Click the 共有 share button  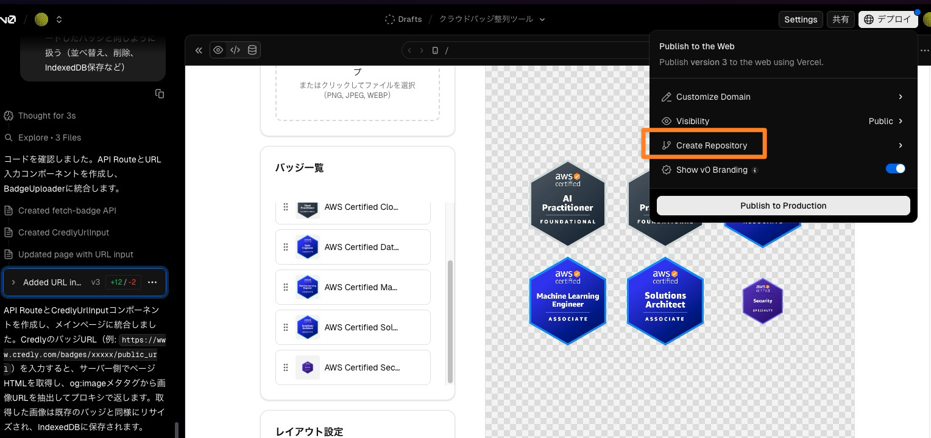coord(840,19)
